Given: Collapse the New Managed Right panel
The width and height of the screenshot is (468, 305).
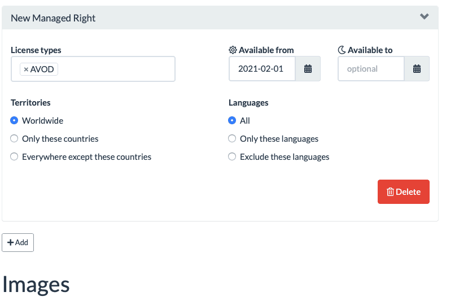Looking at the screenshot, I should pyautogui.click(x=425, y=17).
